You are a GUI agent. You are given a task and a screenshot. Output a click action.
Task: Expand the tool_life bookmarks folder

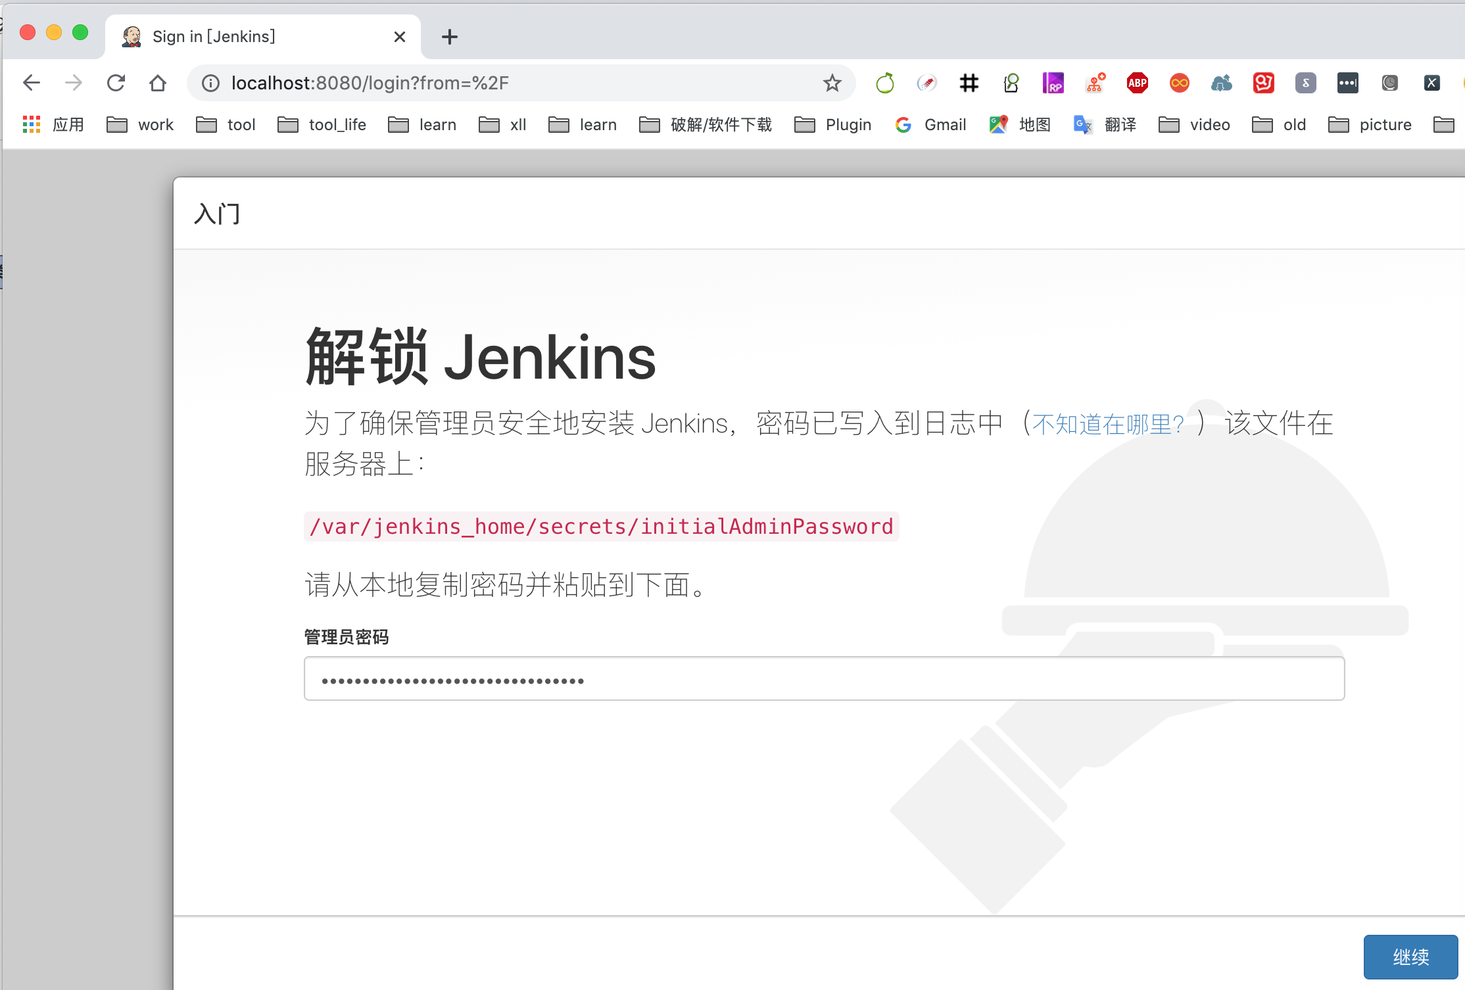tap(322, 125)
